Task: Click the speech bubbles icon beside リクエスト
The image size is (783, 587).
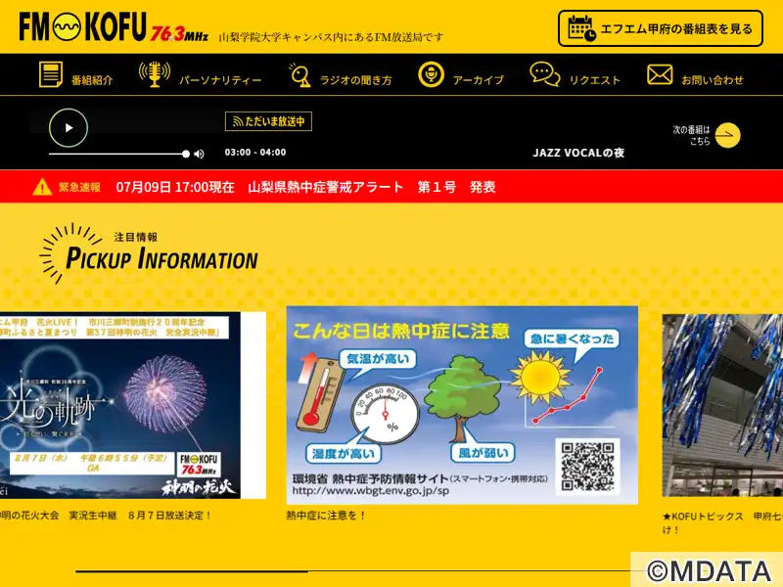Action: click(545, 74)
